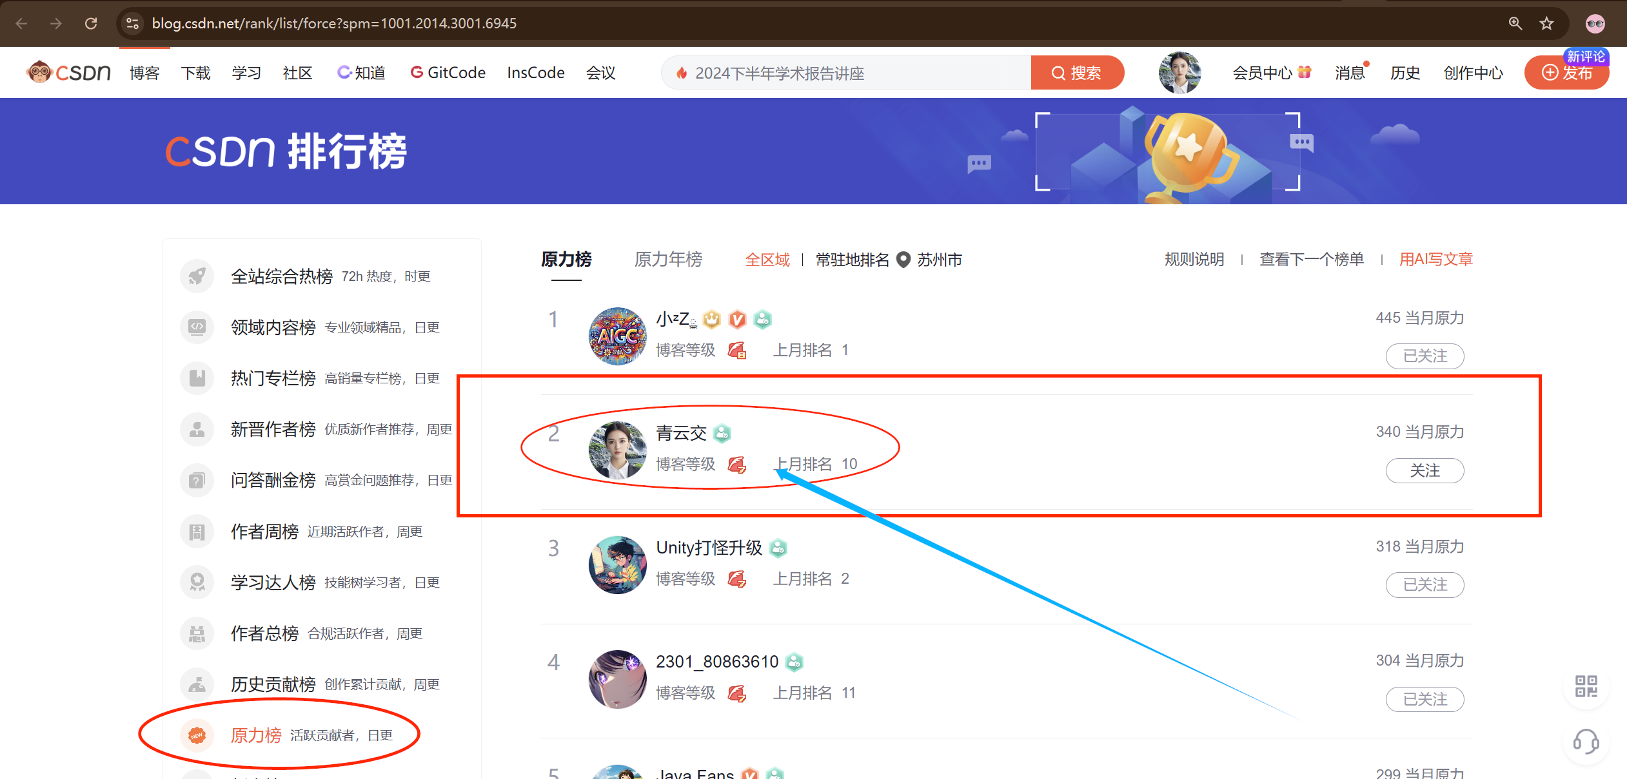Click the browser bookmark star icon

1546,24
